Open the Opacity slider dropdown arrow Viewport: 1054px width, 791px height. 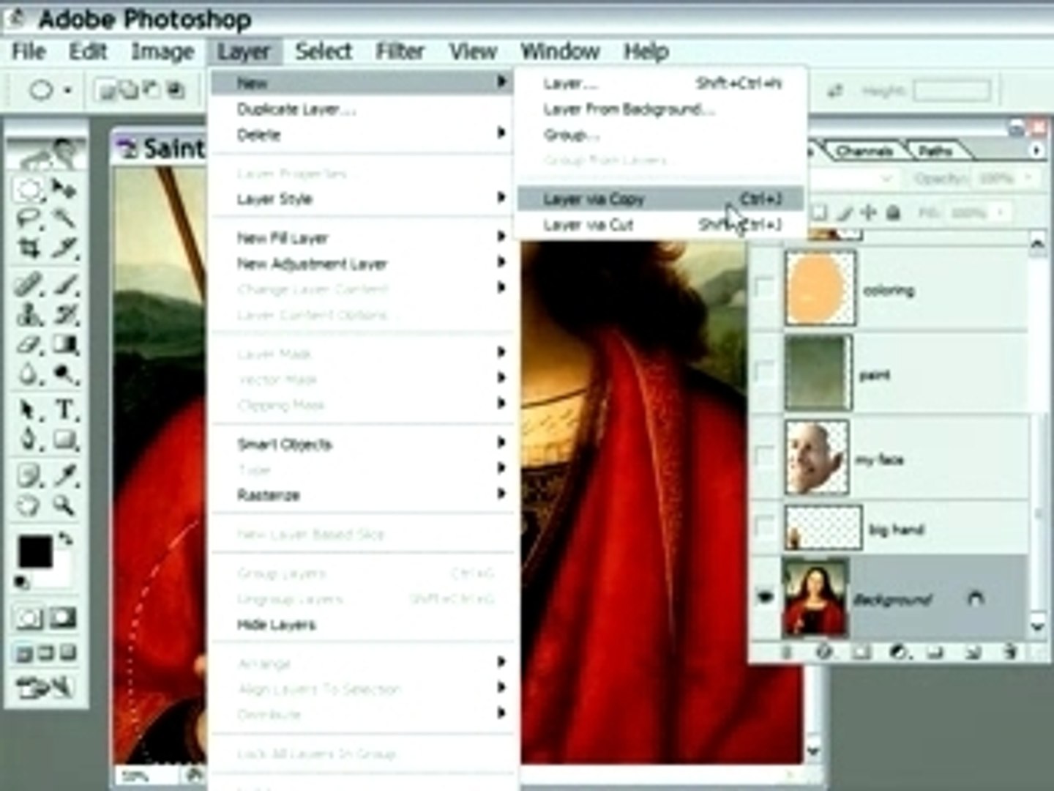coord(1028,177)
